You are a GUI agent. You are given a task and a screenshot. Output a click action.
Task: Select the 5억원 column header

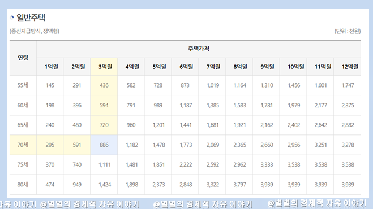158,67
